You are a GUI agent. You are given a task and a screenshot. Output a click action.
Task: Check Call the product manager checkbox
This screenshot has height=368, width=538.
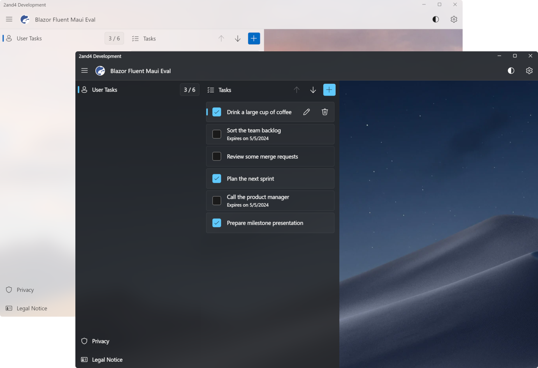pyautogui.click(x=217, y=201)
